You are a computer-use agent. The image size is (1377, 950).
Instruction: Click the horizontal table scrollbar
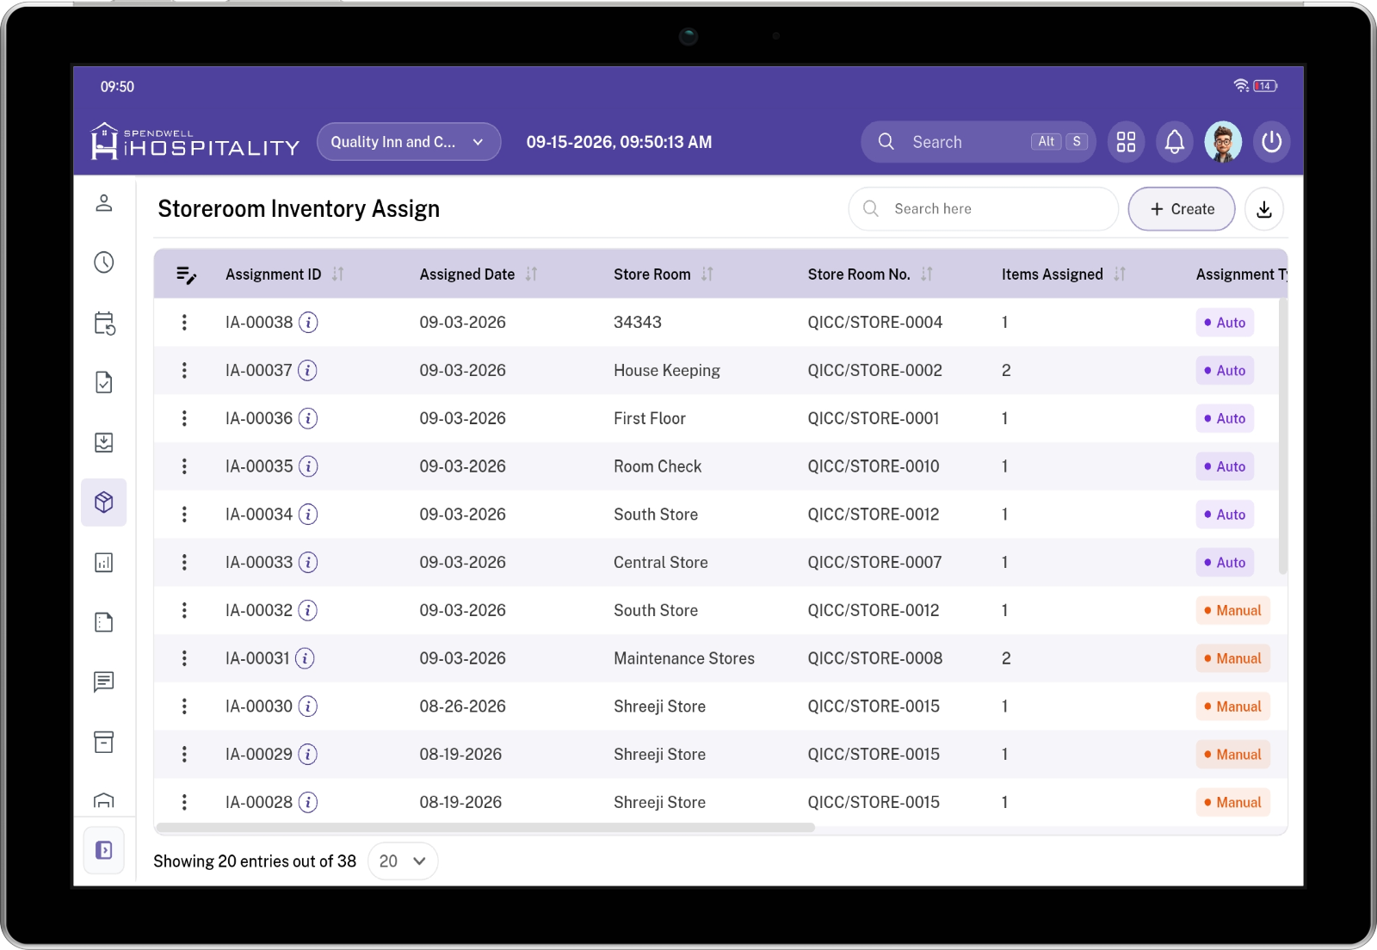click(x=485, y=828)
